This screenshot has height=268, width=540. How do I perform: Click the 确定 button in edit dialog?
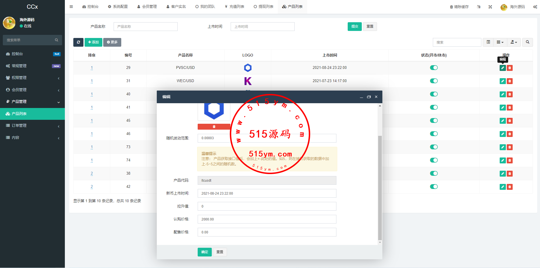pos(204,252)
